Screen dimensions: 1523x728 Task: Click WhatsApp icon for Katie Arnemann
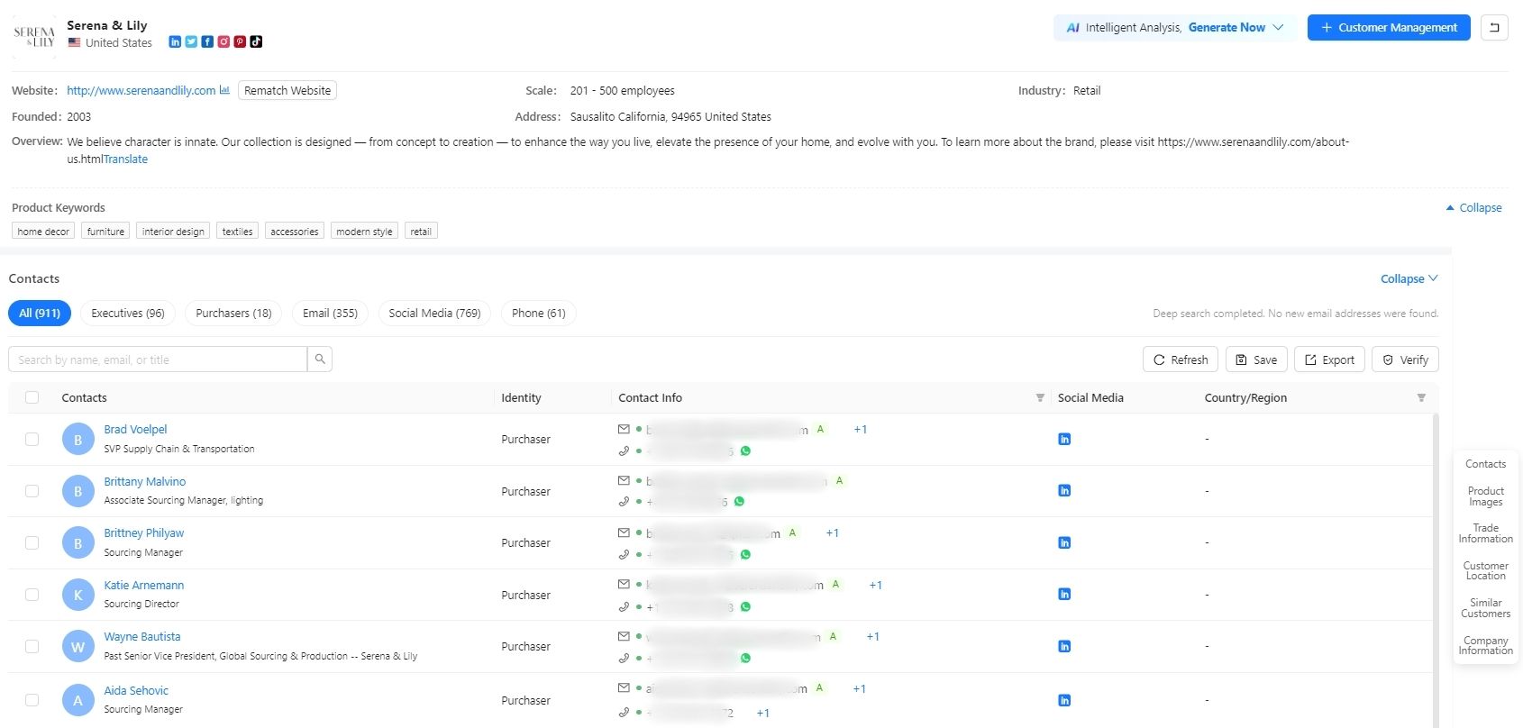click(x=745, y=607)
